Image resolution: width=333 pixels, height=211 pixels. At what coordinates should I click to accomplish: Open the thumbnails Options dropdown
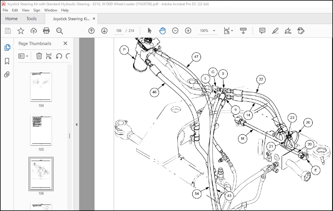[x=23, y=56]
